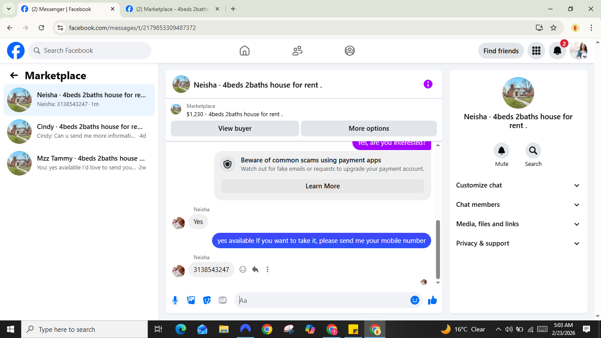The image size is (601, 338).
Task: Go to the Home feed icon
Action: pyautogui.click(x=245, y=51)
